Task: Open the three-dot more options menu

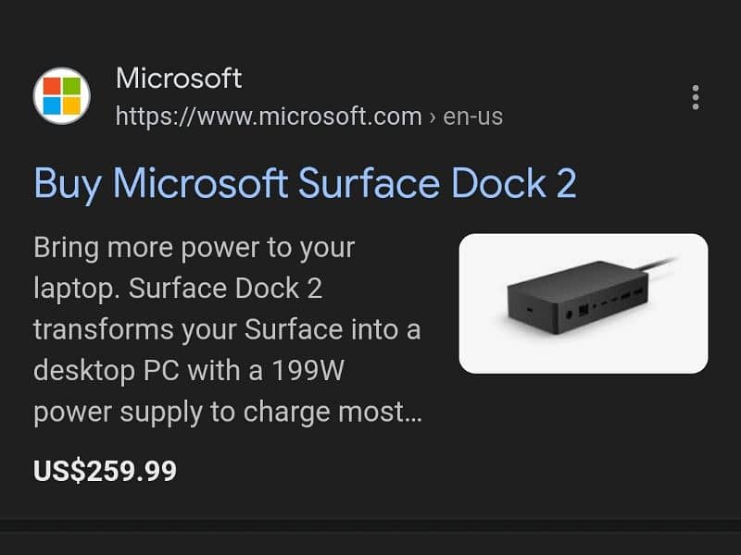Action: pos(695,97)
